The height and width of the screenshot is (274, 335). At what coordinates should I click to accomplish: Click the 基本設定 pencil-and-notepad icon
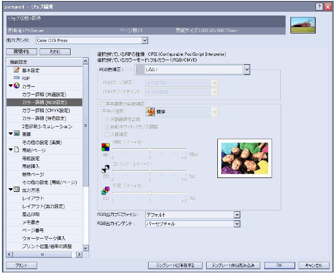tap(16, 70)
